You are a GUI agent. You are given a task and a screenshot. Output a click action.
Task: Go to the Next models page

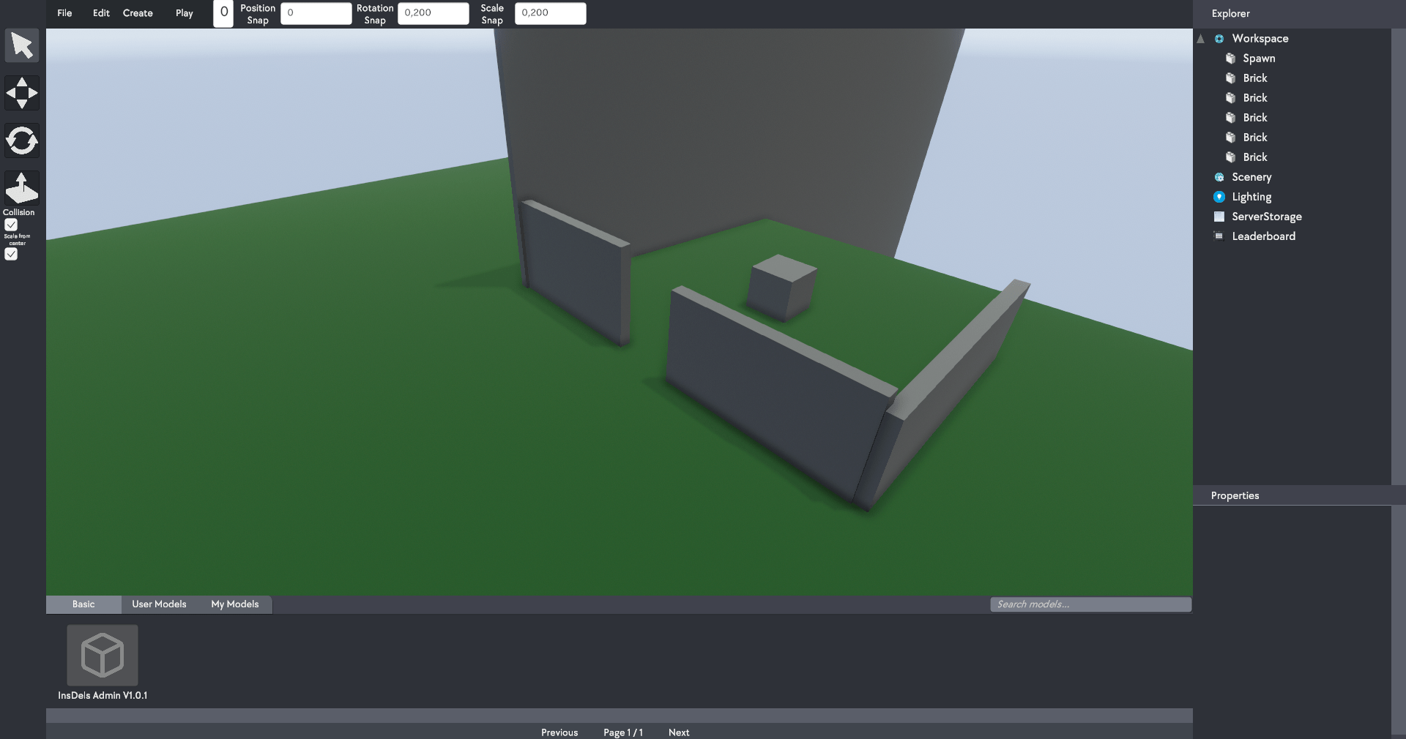pos(678,732)
